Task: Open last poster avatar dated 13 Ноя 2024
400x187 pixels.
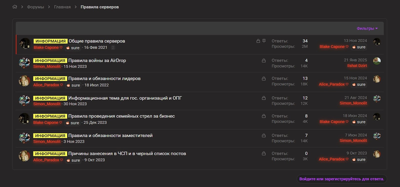Action: point(377,42)
